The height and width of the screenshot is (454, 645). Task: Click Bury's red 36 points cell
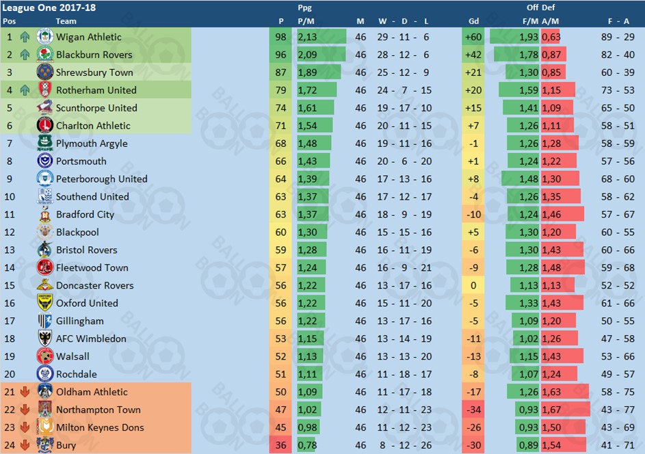(281, 445)
